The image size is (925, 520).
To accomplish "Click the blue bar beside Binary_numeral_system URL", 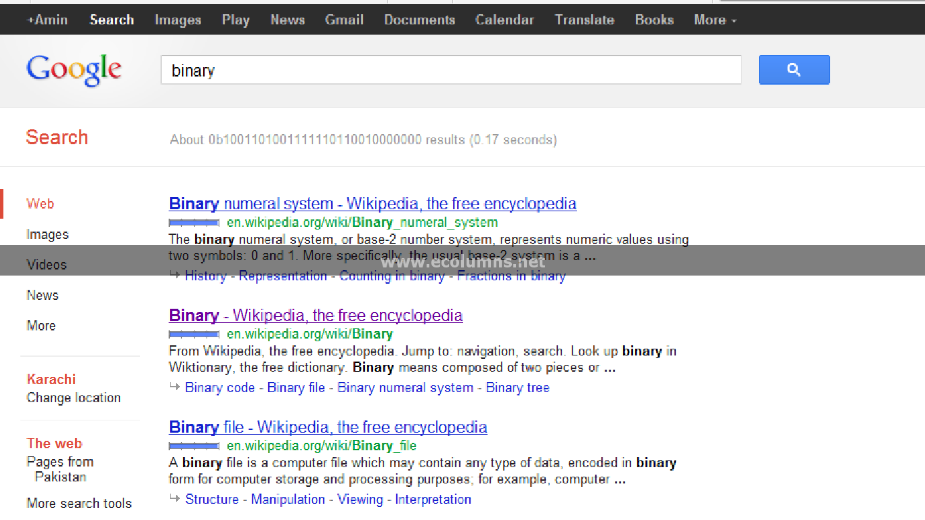I will 194,223.
